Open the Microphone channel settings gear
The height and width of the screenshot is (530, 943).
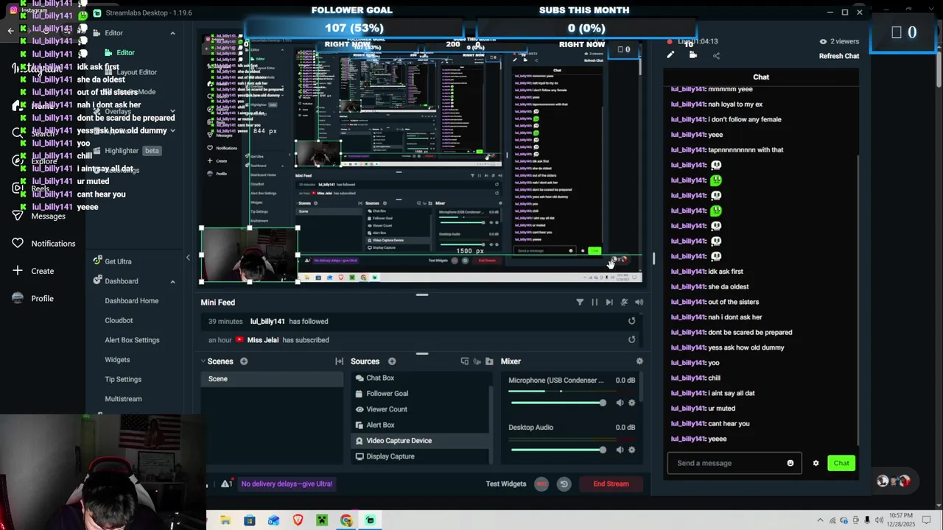click(631, 403)
